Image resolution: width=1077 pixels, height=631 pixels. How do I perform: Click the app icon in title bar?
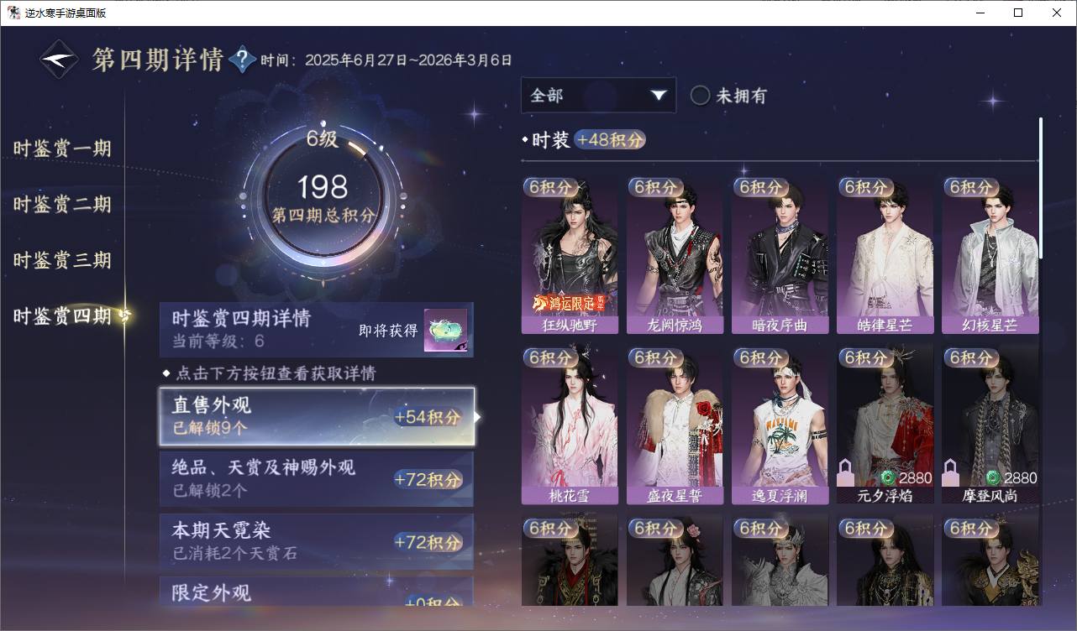13,13
